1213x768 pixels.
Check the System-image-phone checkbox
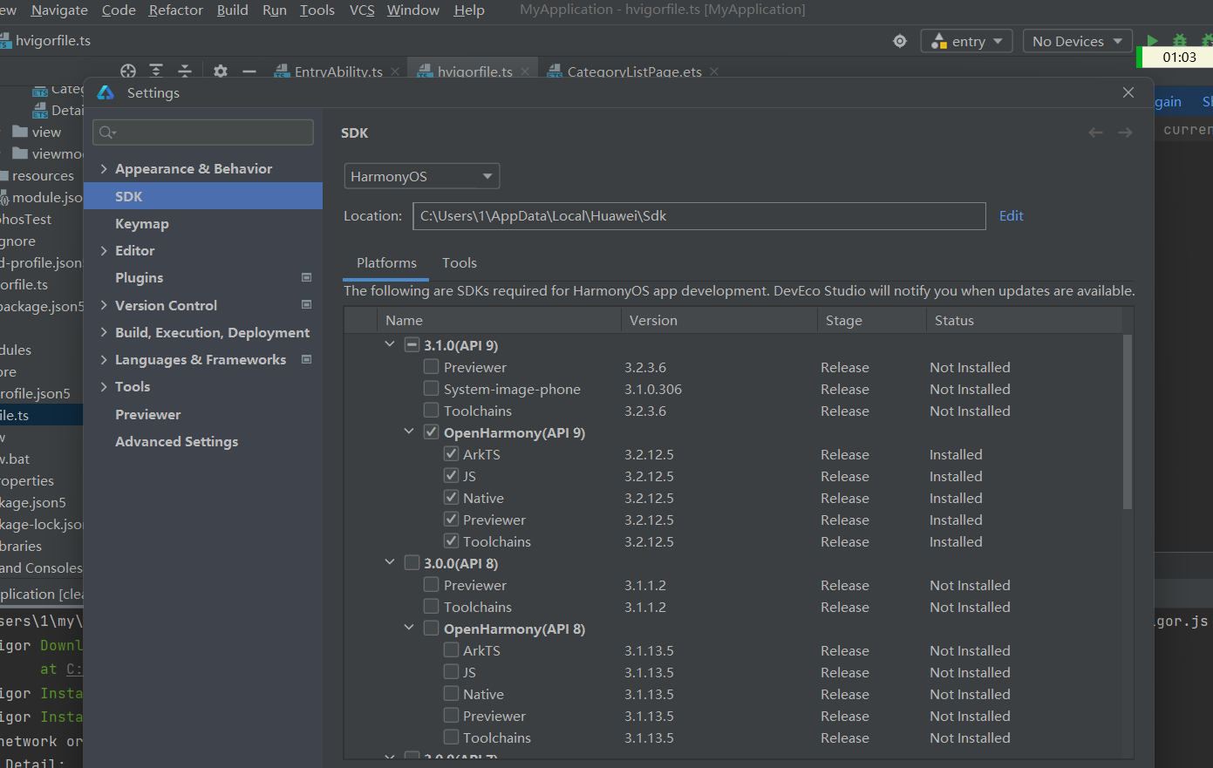tap(431, 389)
